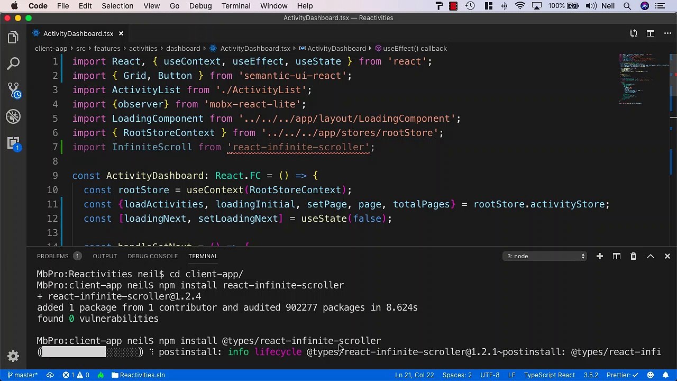The image size is (677, 381).
Task: Open the Extensions view icon
Action: 13,143
